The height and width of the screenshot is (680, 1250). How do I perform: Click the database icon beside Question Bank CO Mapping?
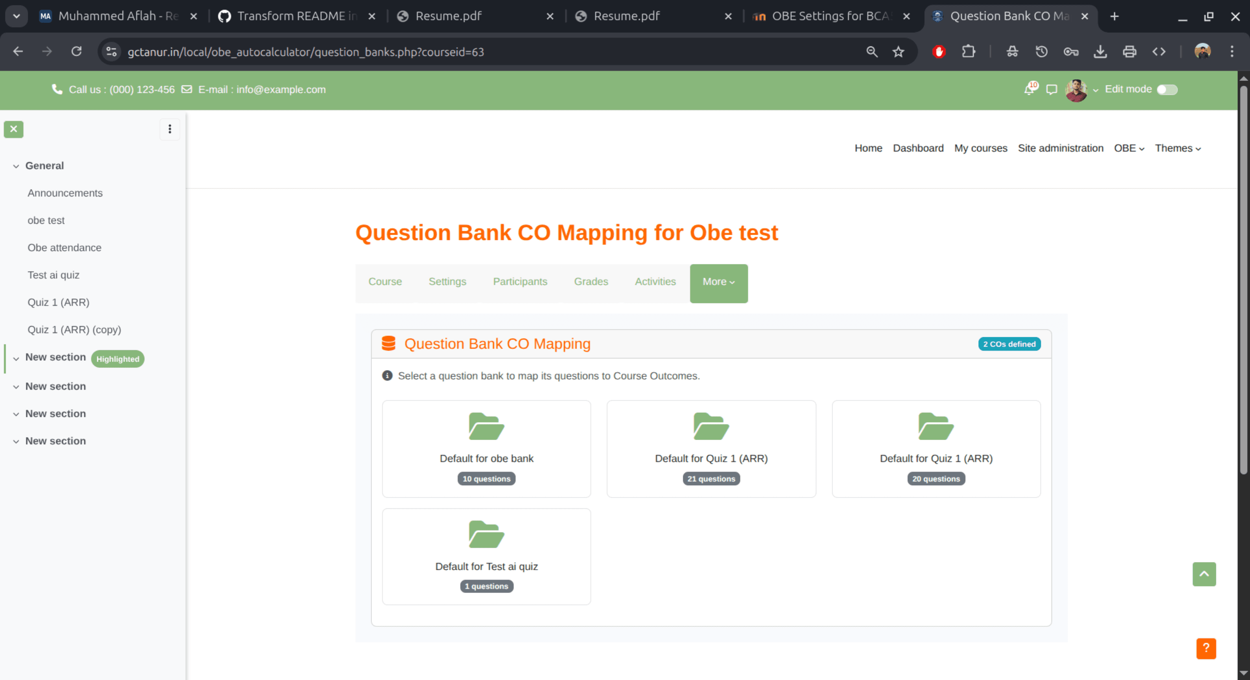point(389,343)
